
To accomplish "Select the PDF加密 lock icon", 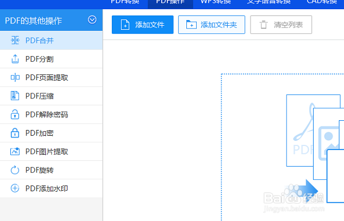I will click(x=15, y=133).
